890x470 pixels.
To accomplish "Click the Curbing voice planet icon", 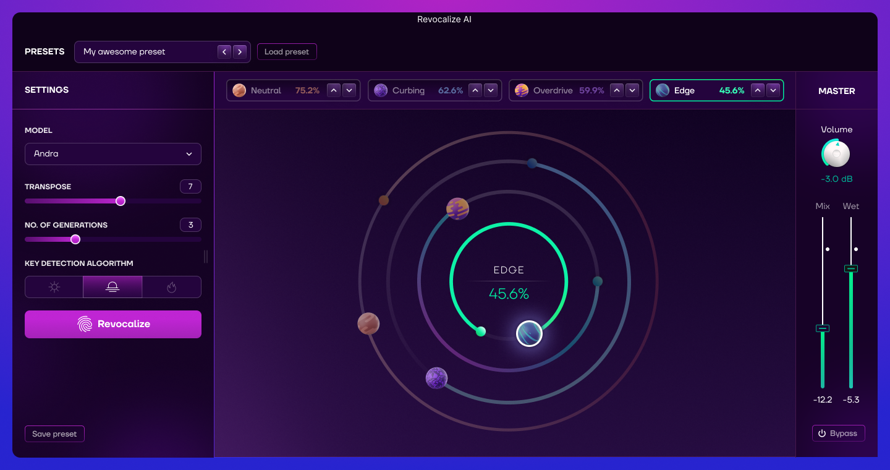I will point(380,90).
